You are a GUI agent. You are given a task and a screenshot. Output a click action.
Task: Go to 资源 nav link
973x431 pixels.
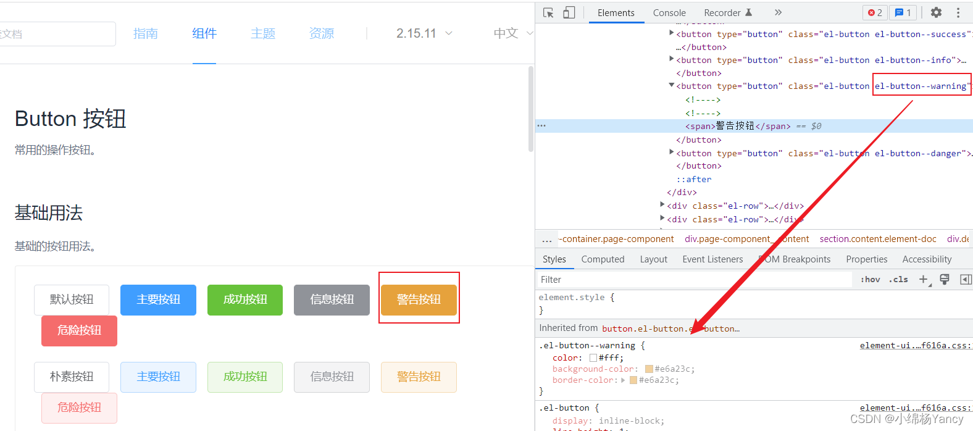click(x=322, y=33)
